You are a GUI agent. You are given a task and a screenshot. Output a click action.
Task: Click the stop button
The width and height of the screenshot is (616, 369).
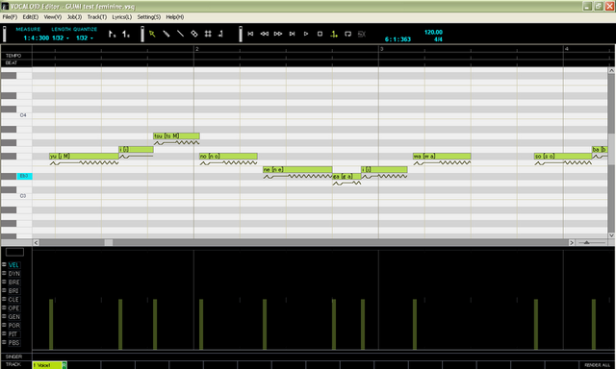coord(320,35)
